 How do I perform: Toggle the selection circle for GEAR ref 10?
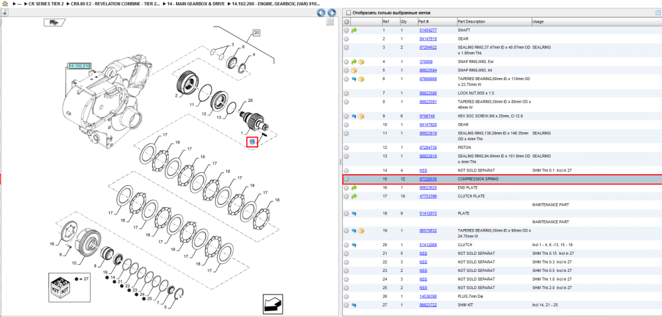coord(346,124)
